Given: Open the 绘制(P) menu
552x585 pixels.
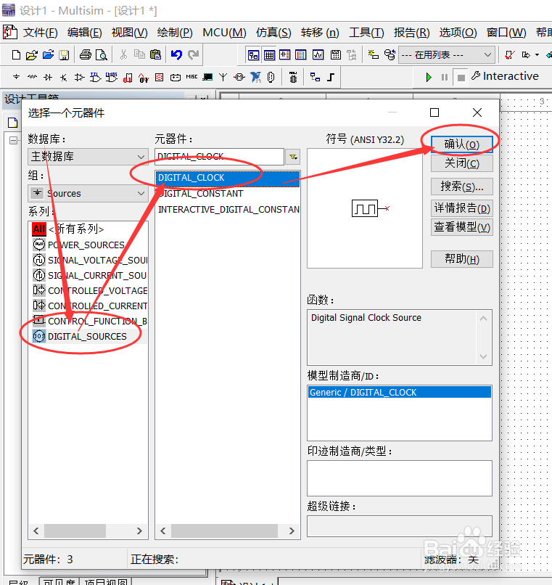Looking at the screenshot, I should 175,33.
